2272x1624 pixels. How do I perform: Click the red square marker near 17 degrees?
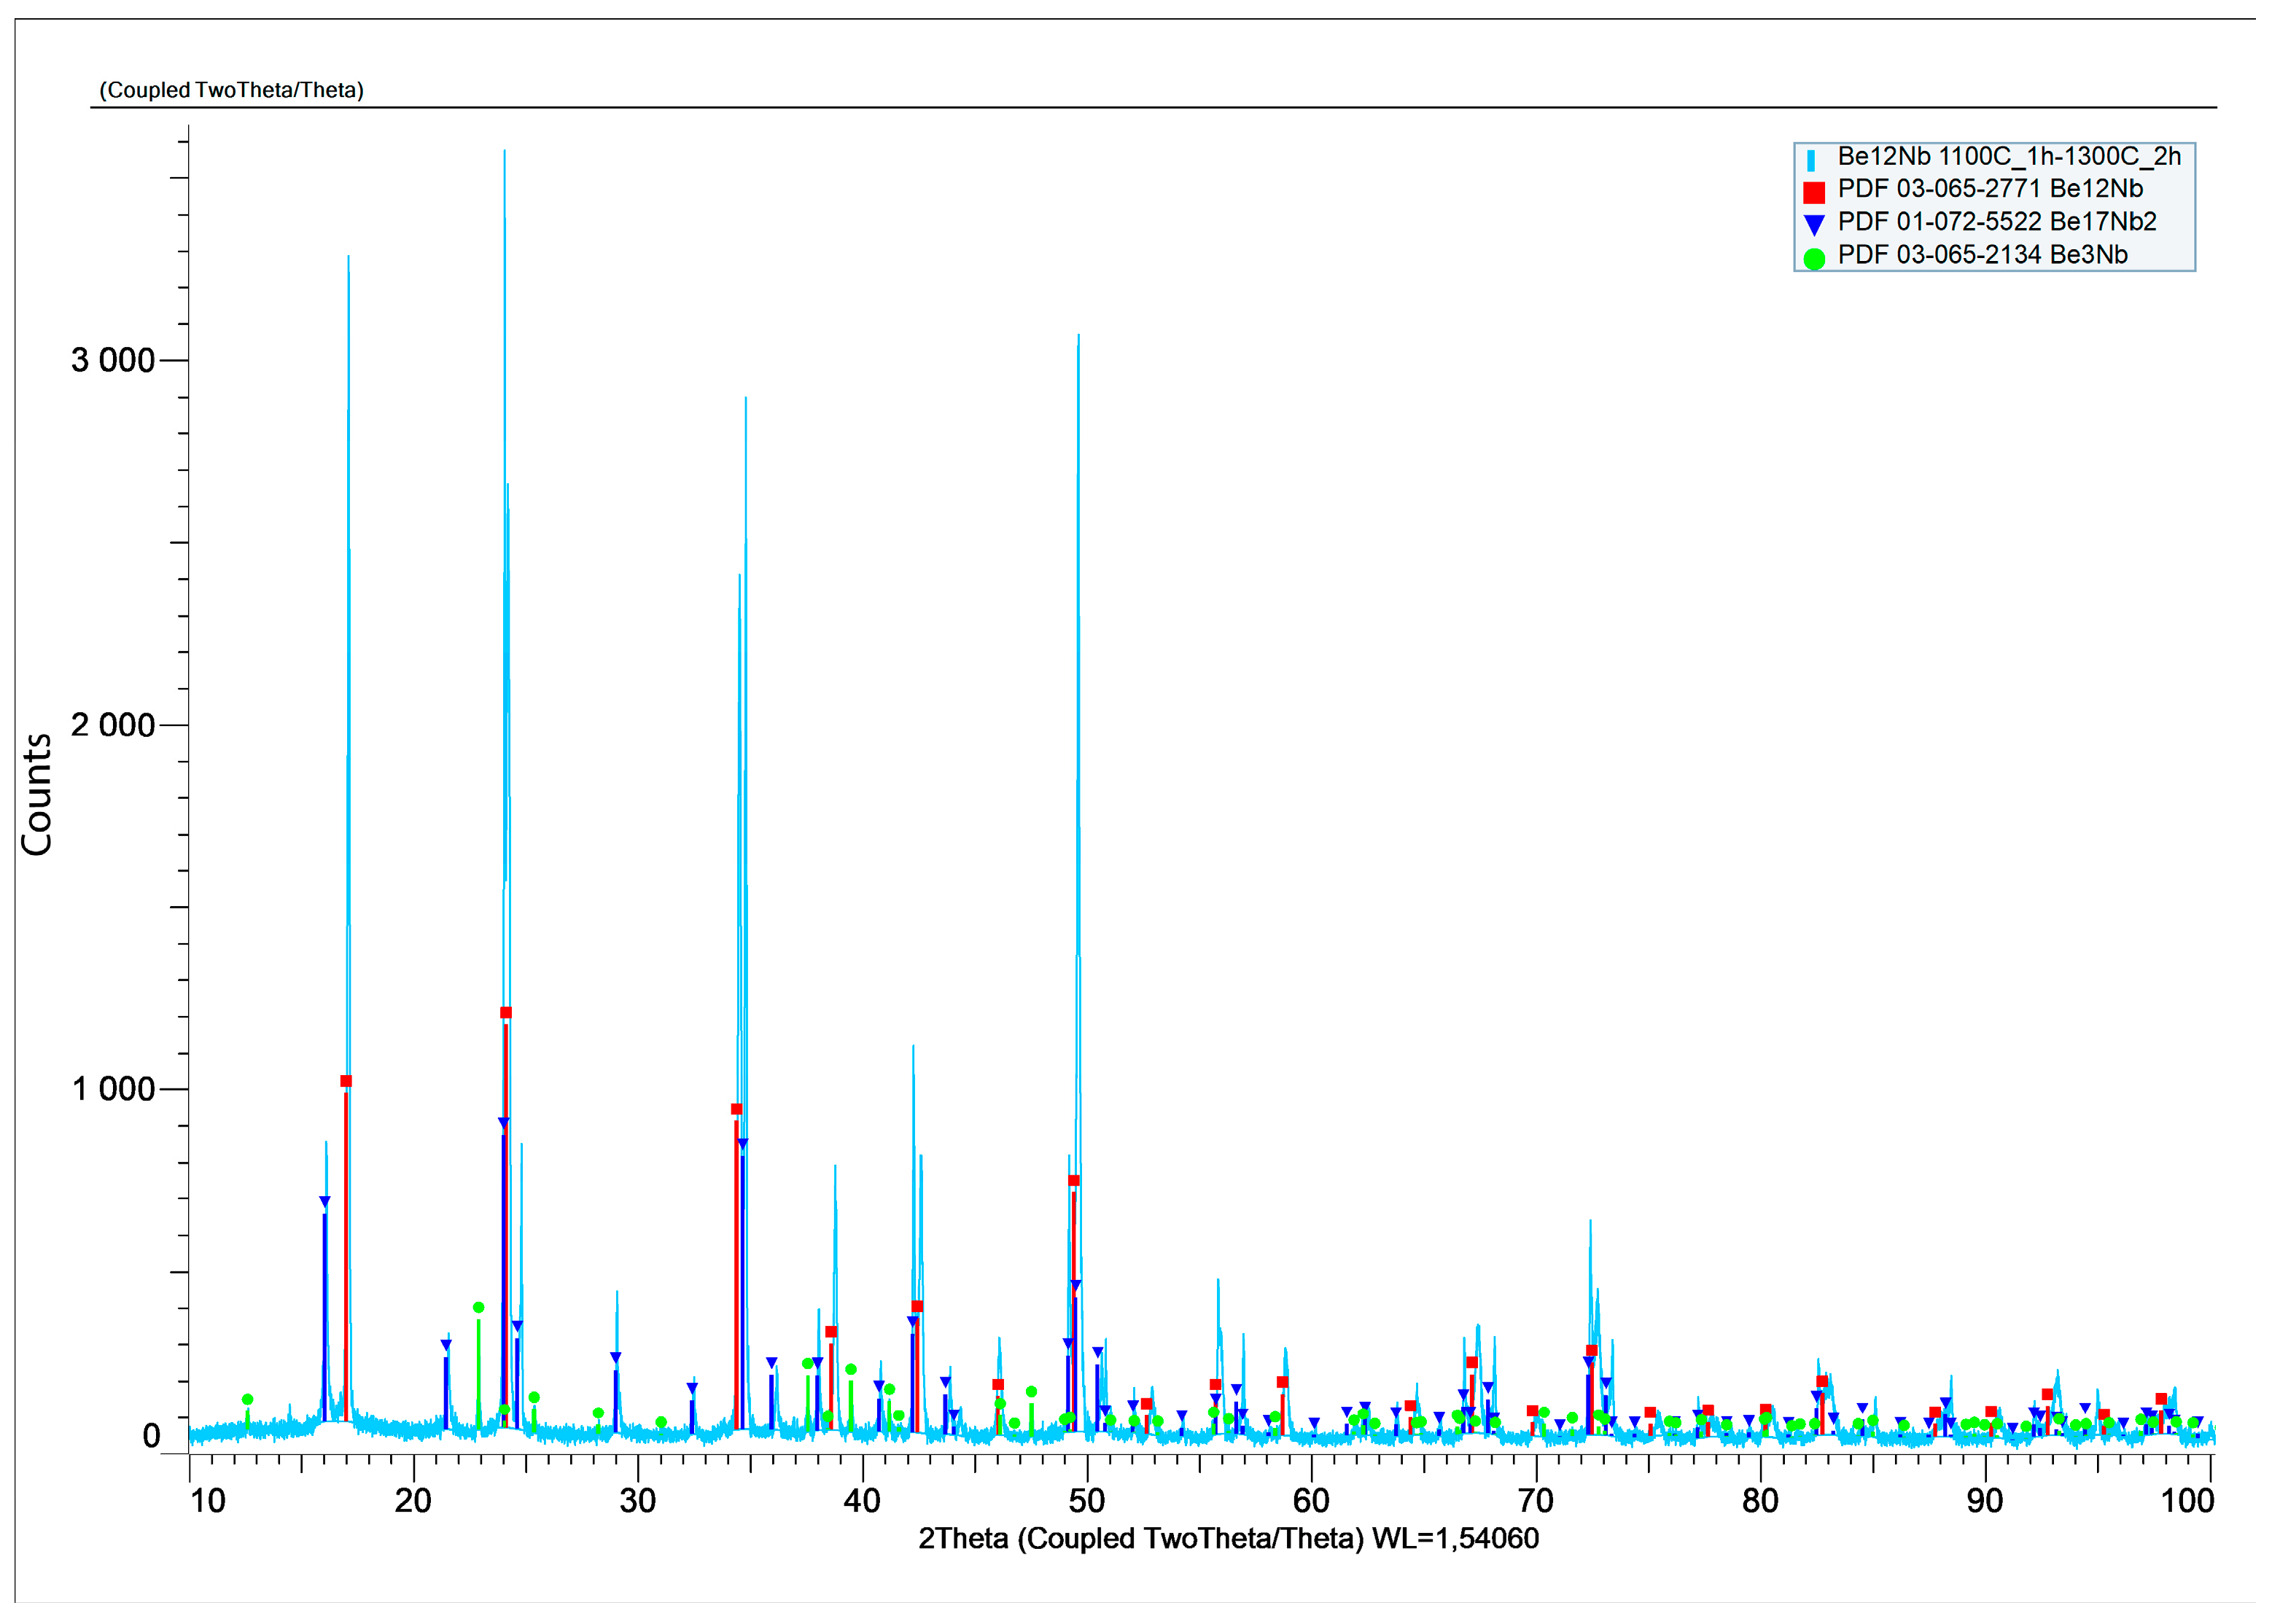(346, 1081)
